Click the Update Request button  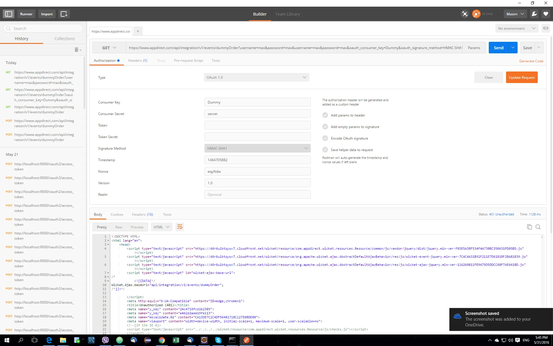click(522, 77)
